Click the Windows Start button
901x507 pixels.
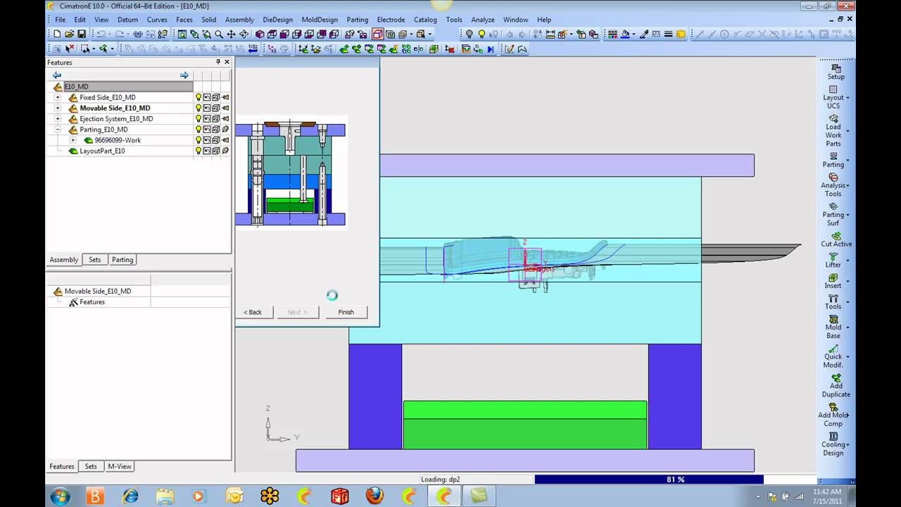pos(60,496)
